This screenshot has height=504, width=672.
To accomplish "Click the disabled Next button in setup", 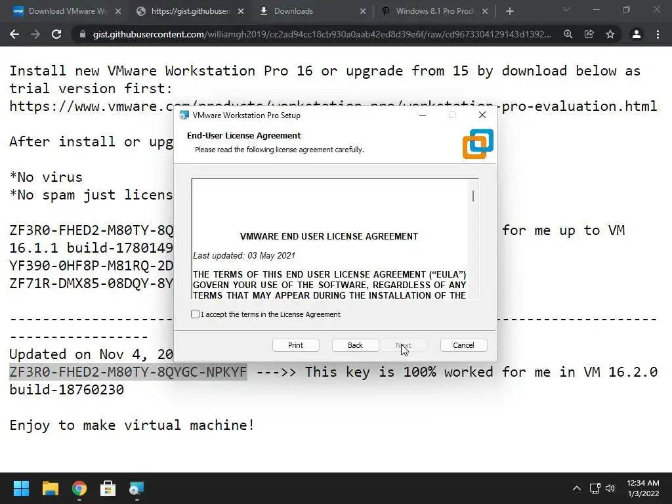I will (404, 345).
